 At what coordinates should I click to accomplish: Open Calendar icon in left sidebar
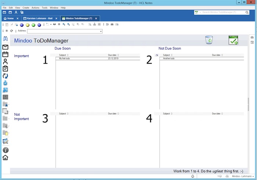(5, 54)
